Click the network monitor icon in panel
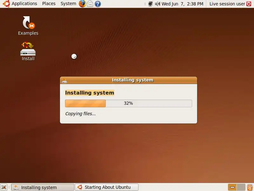This screenshot has height=191, width=254. [150, 4]
